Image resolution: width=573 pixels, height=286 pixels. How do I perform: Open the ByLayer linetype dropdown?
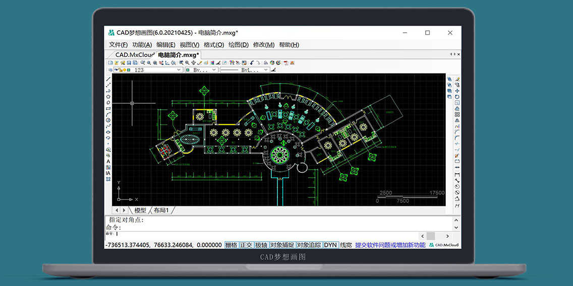pyautogui.click(x=266, y=70)
